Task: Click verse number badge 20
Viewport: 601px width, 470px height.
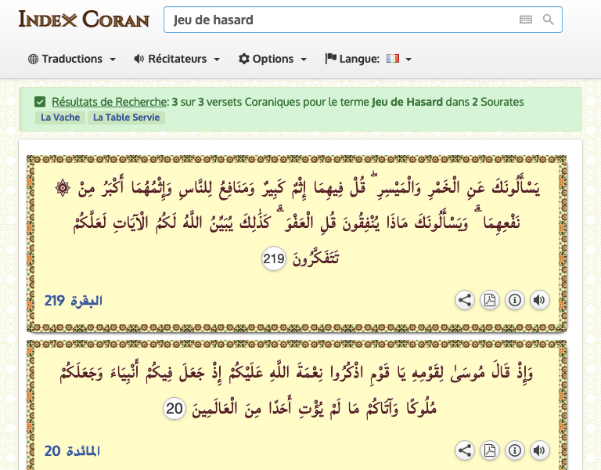Action: coord(175,409)
